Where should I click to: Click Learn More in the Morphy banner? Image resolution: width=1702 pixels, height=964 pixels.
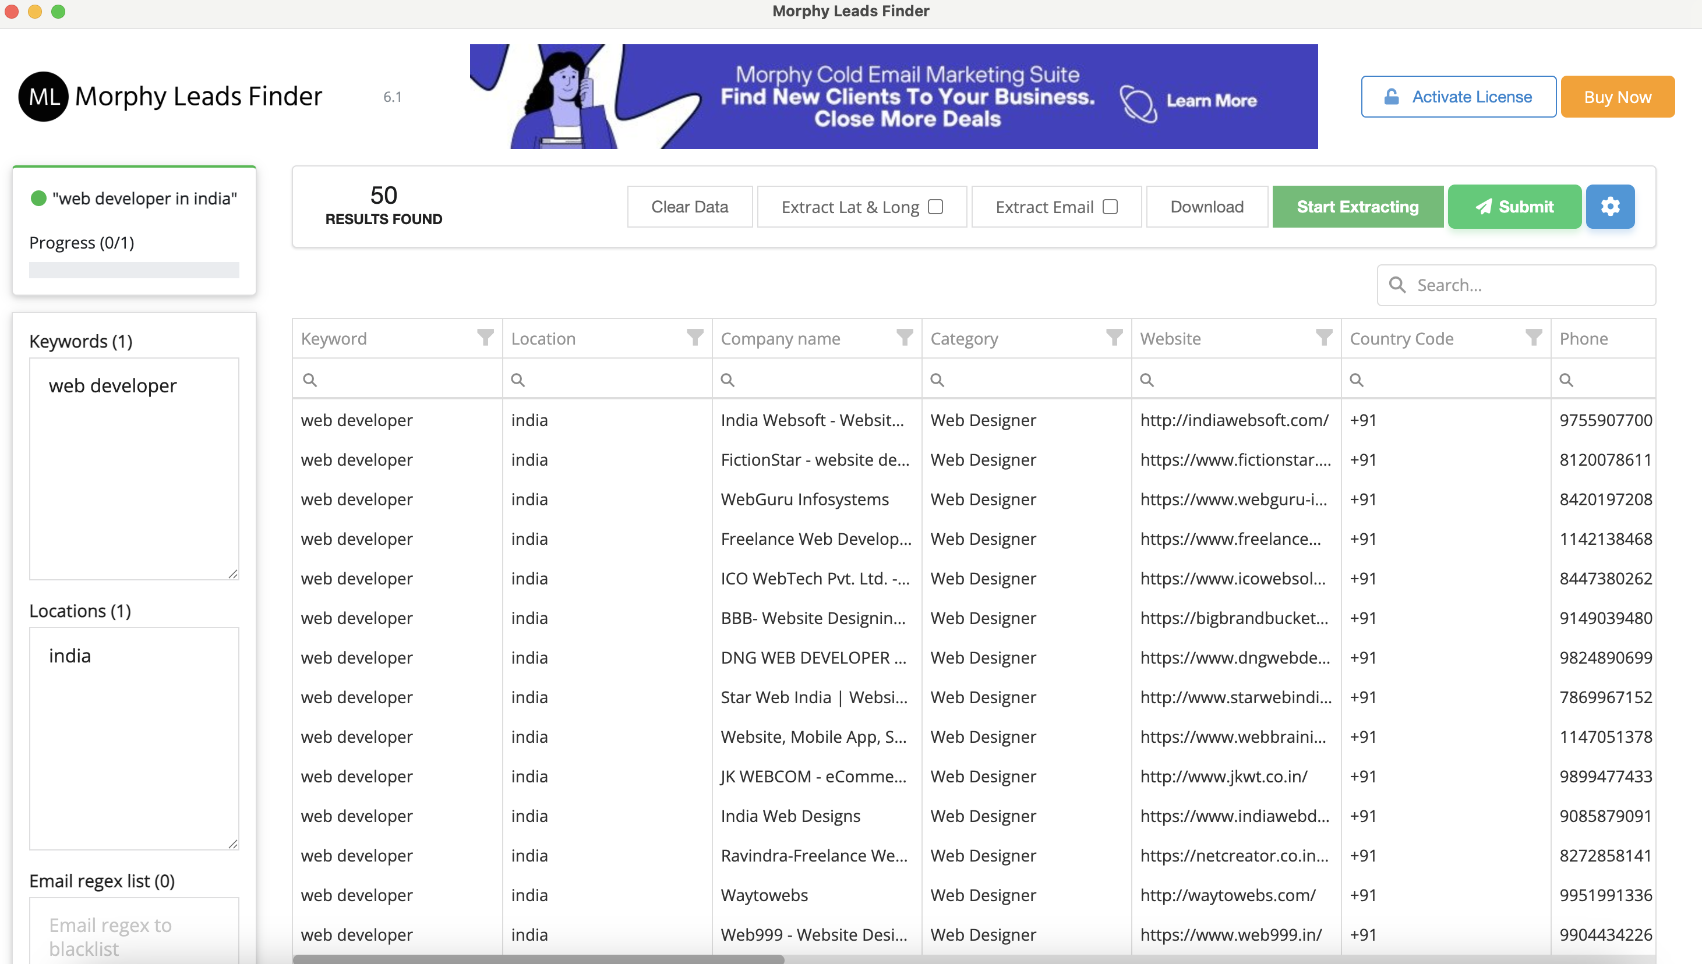[1210, 101]
